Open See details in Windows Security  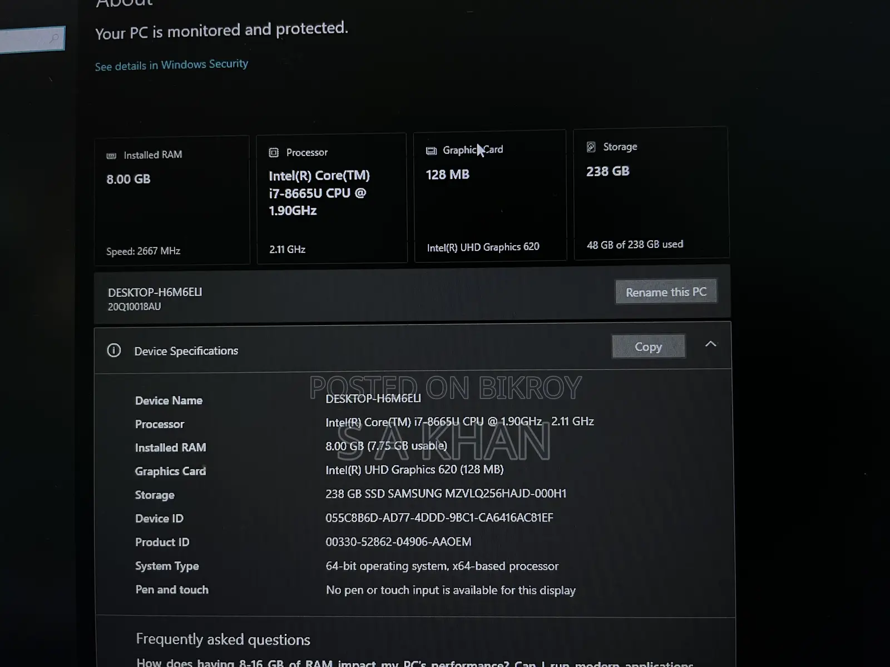pyautogui.click(x=171, y=65)
